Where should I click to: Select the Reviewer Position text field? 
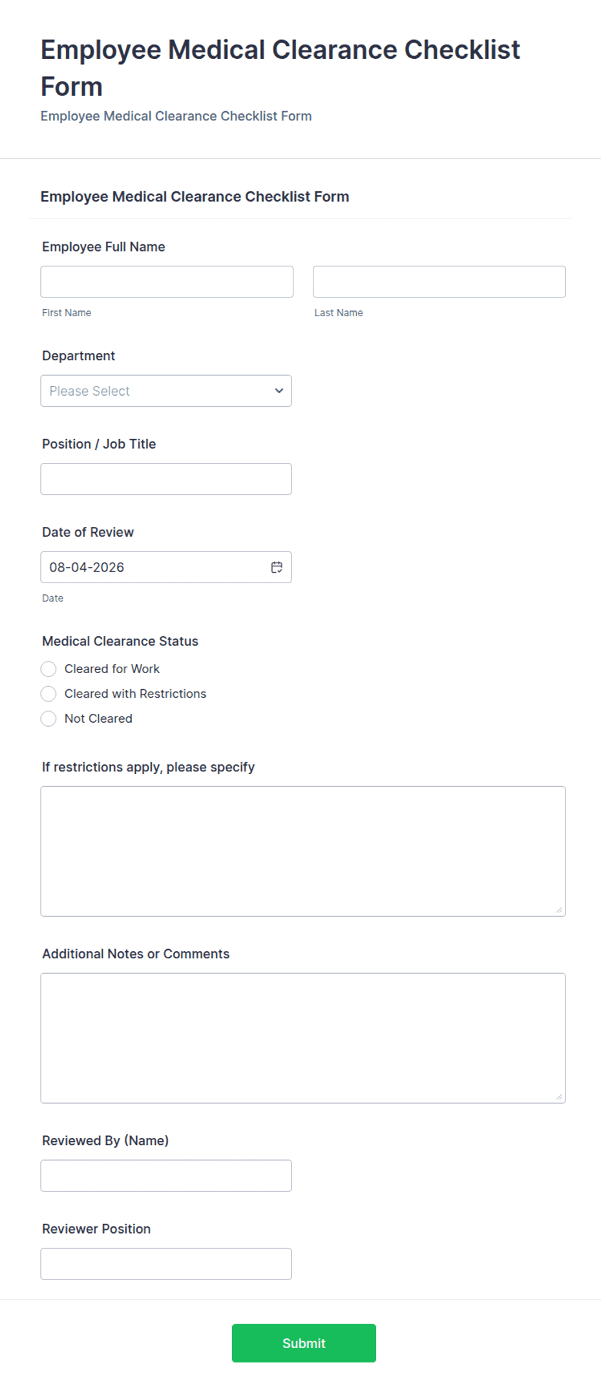tap(166, 1264)
